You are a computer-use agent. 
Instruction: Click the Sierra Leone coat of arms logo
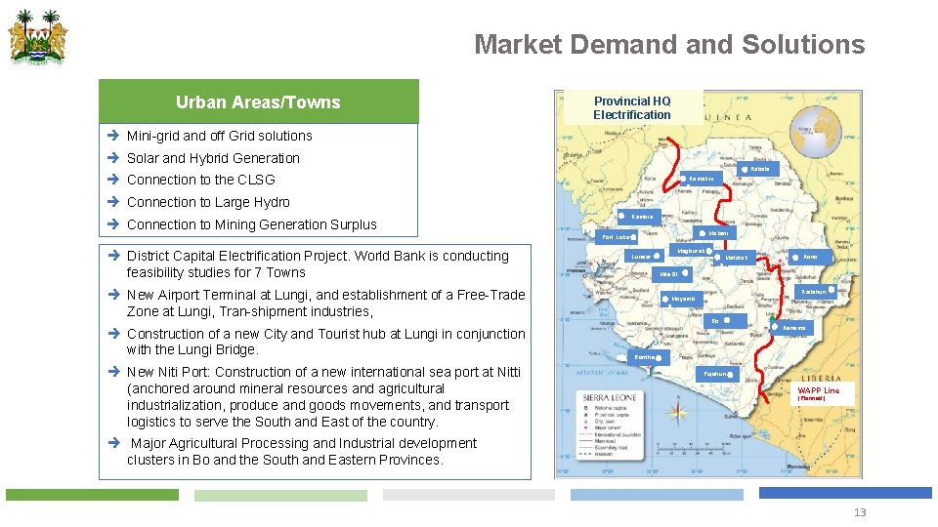click(38, 37)
